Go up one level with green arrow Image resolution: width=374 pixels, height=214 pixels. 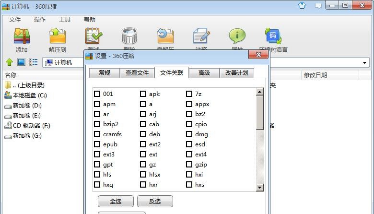[x=9, y=62]
